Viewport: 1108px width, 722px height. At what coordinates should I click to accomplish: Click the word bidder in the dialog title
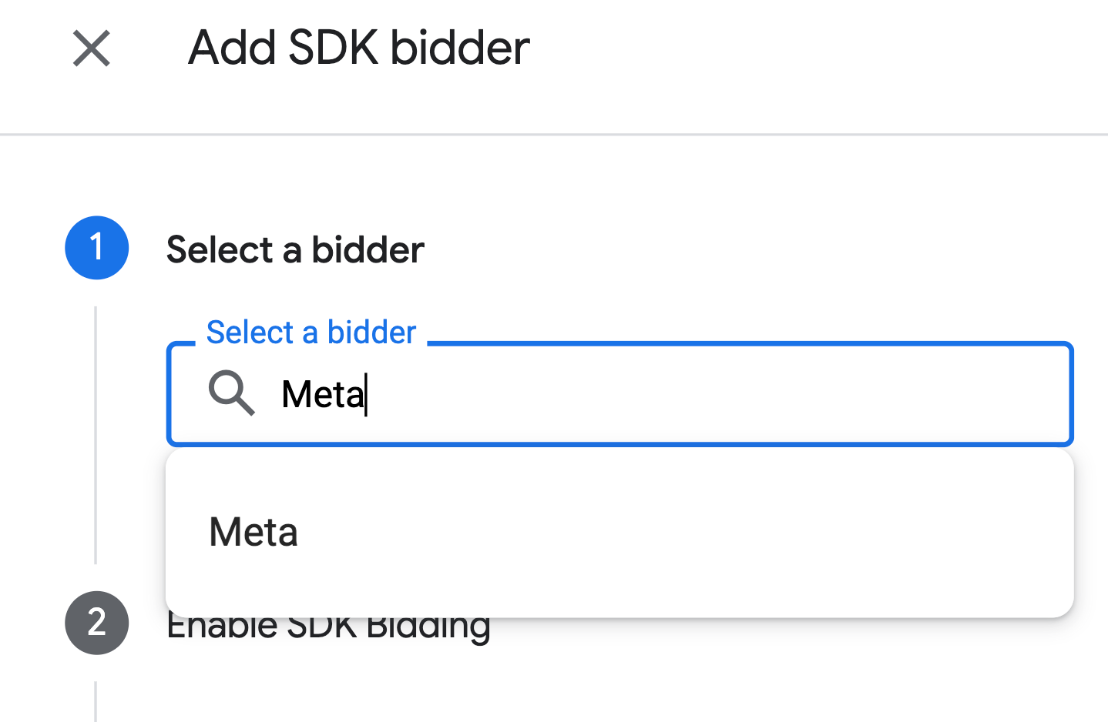click(x=460, y=48)
